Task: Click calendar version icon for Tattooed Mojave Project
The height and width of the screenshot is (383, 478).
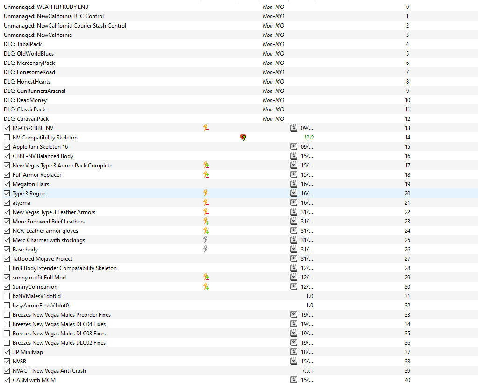Action: coord(293,258)
